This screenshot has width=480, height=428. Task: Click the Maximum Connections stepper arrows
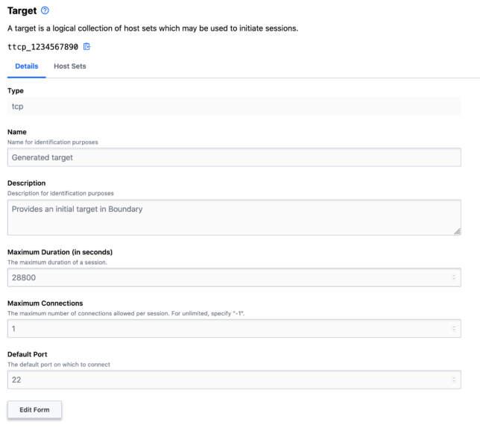(x=455, y=329)
